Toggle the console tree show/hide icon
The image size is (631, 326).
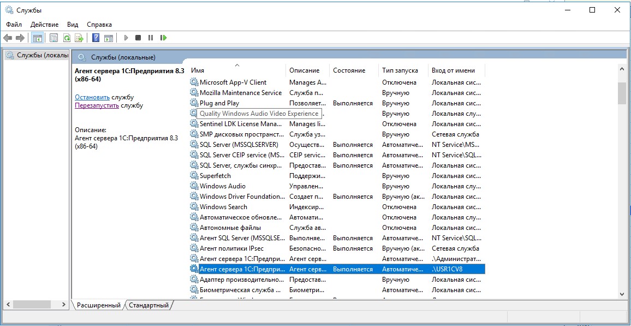(38, 38)
